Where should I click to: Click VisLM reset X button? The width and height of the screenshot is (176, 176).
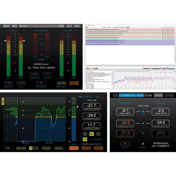(x=85, y=134)
